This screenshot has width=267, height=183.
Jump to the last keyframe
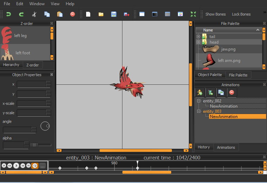click(28, 166)
